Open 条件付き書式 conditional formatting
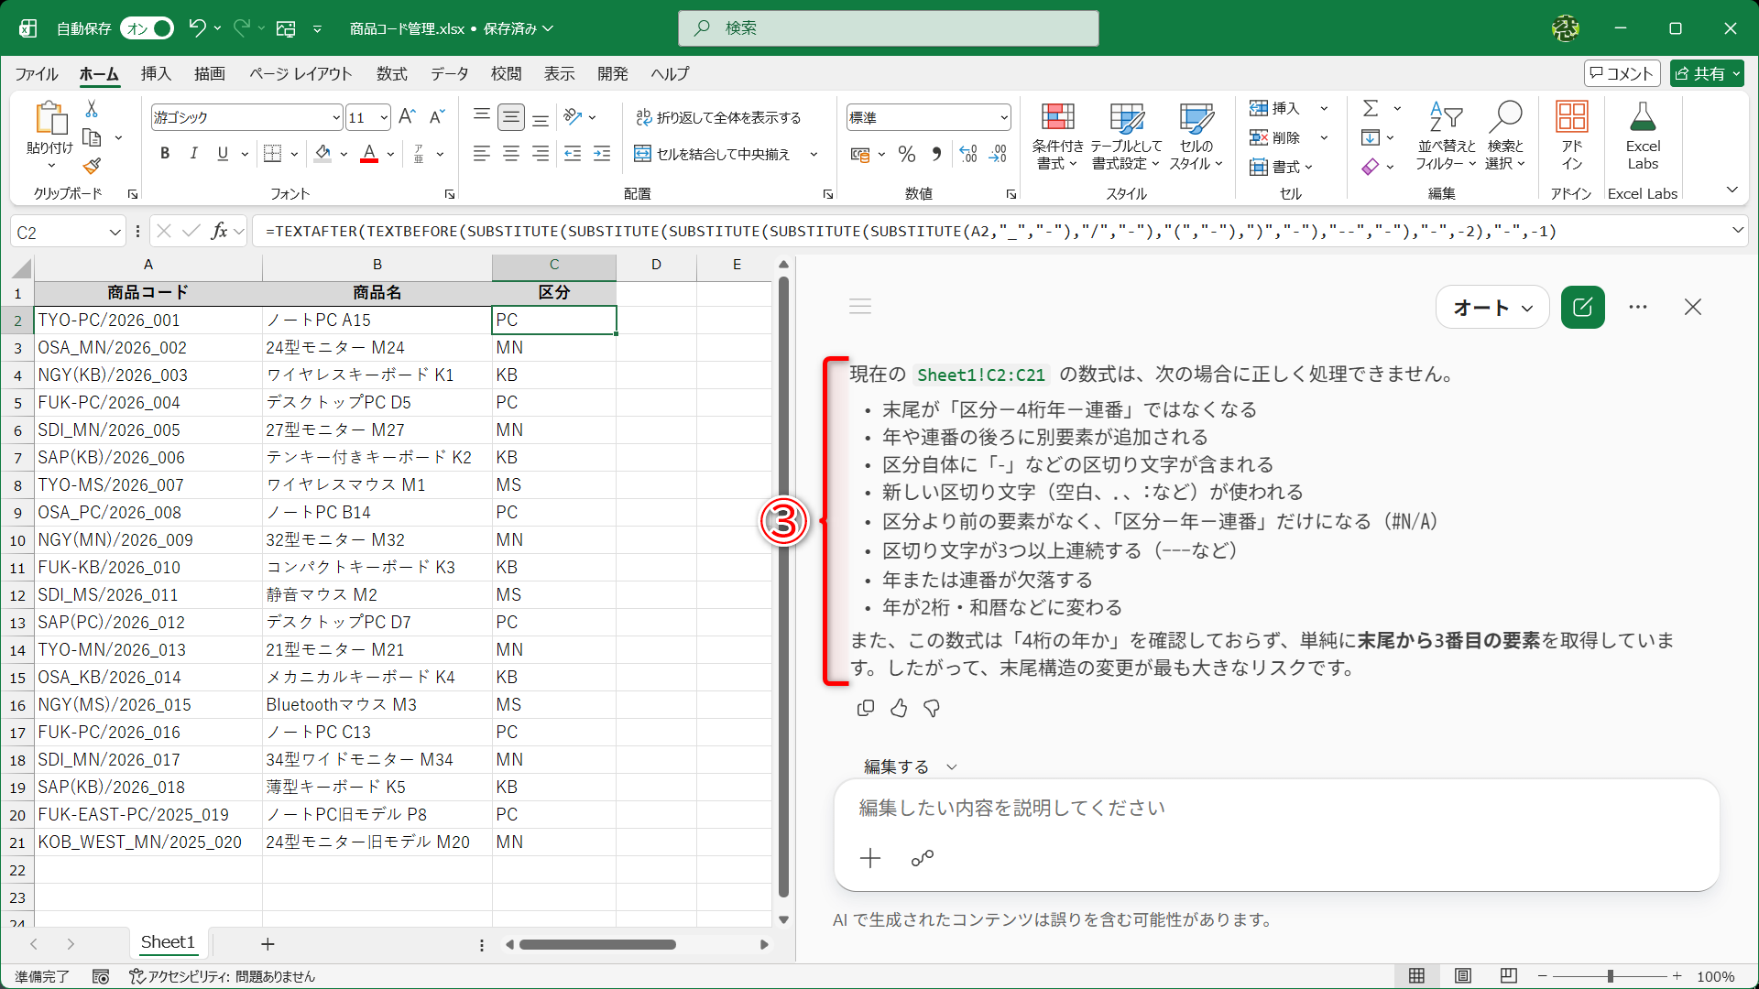 (1057, 136)
